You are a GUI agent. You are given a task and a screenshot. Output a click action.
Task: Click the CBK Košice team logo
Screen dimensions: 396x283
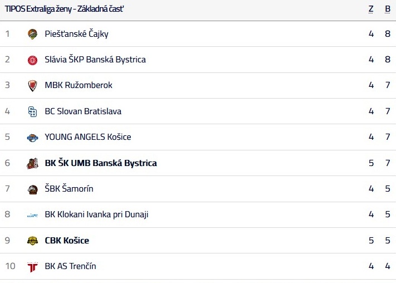pos(32,241)
